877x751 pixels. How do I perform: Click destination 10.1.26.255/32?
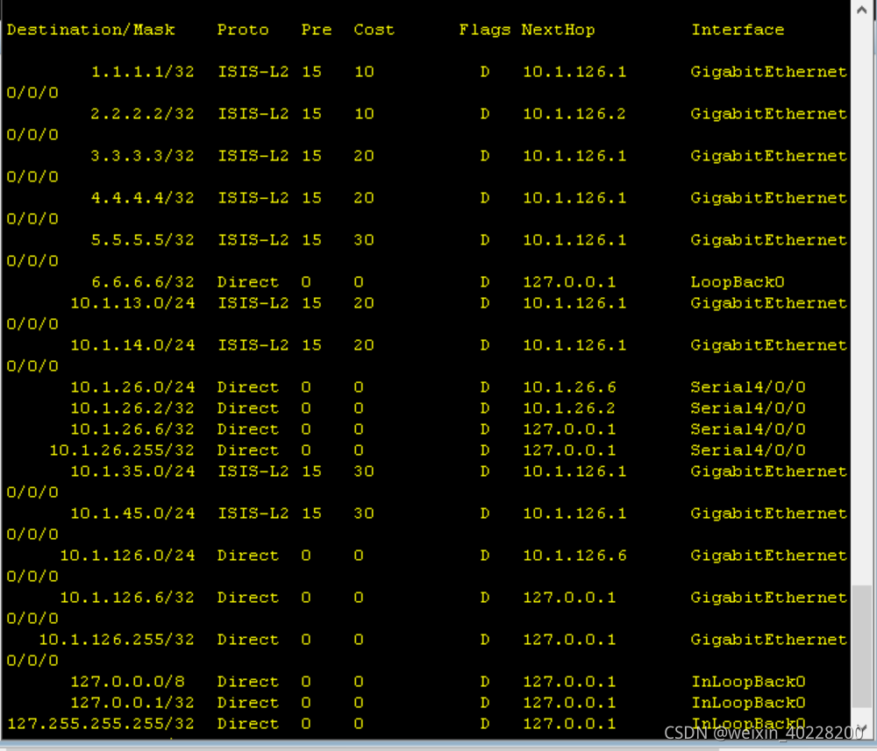[x=122, y=450]
